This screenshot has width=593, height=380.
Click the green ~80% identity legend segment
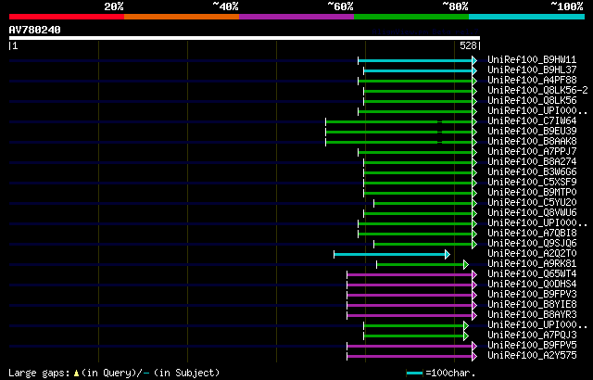(411, 17)
